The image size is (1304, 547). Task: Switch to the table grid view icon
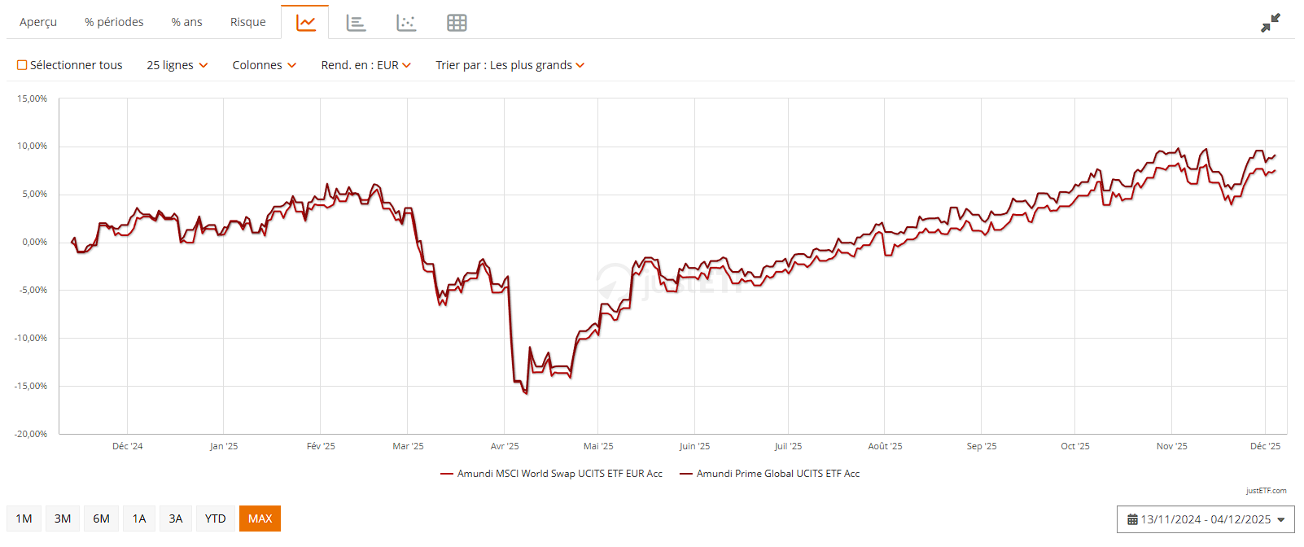(x=457, y=23)
